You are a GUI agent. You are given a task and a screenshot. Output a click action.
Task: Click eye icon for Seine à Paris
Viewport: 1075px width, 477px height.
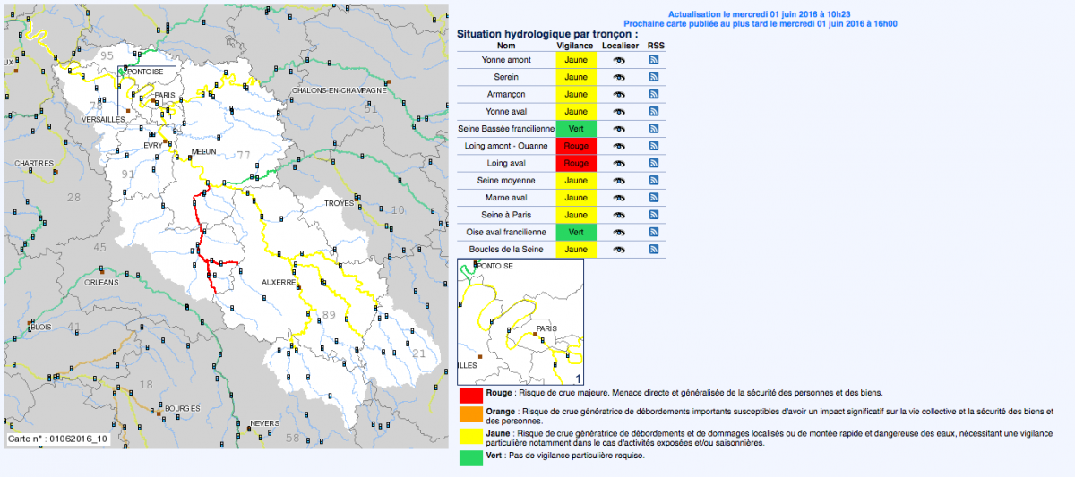tap(619, 215)
